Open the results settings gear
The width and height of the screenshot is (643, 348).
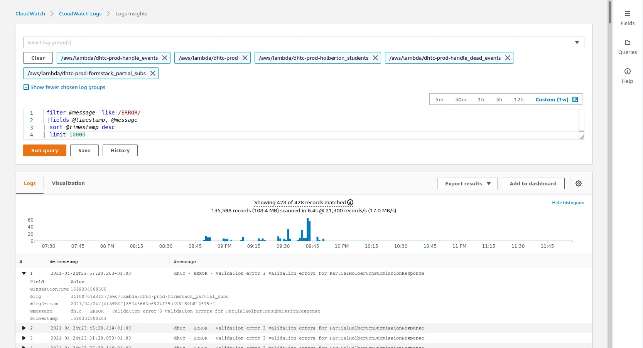click(579, 183)
